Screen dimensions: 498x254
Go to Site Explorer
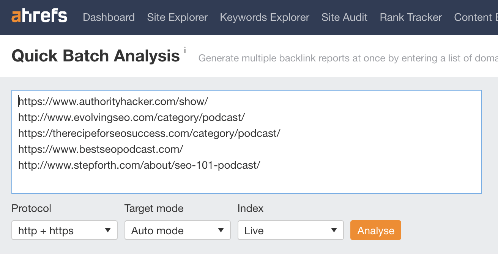(177, 17)
